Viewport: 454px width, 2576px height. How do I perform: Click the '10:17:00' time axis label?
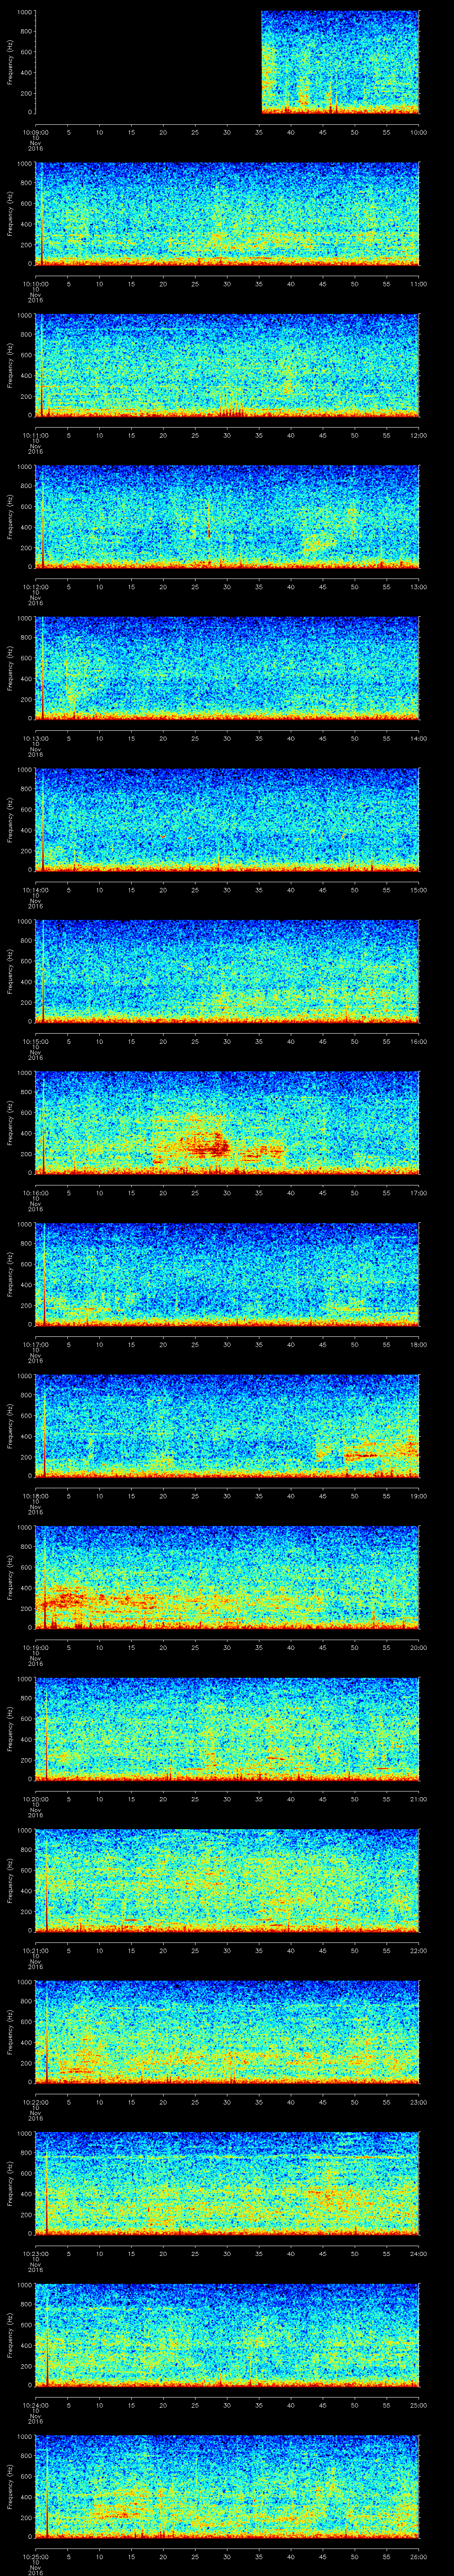click(36, 1344)
